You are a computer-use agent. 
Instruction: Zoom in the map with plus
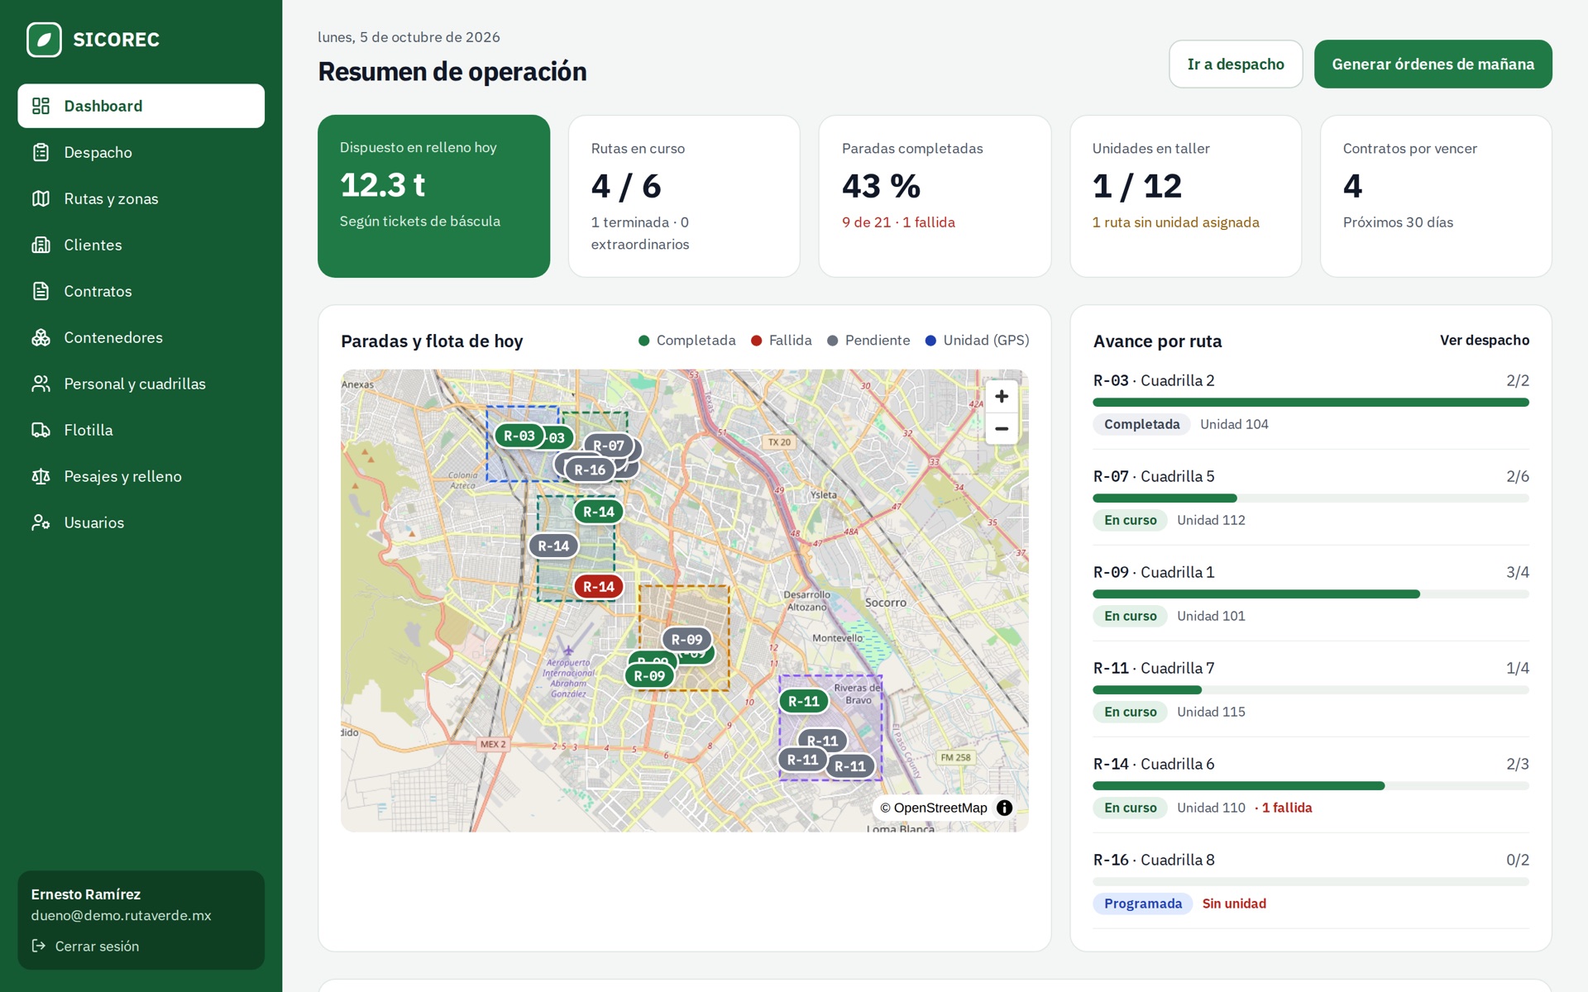pos(1002,397)
